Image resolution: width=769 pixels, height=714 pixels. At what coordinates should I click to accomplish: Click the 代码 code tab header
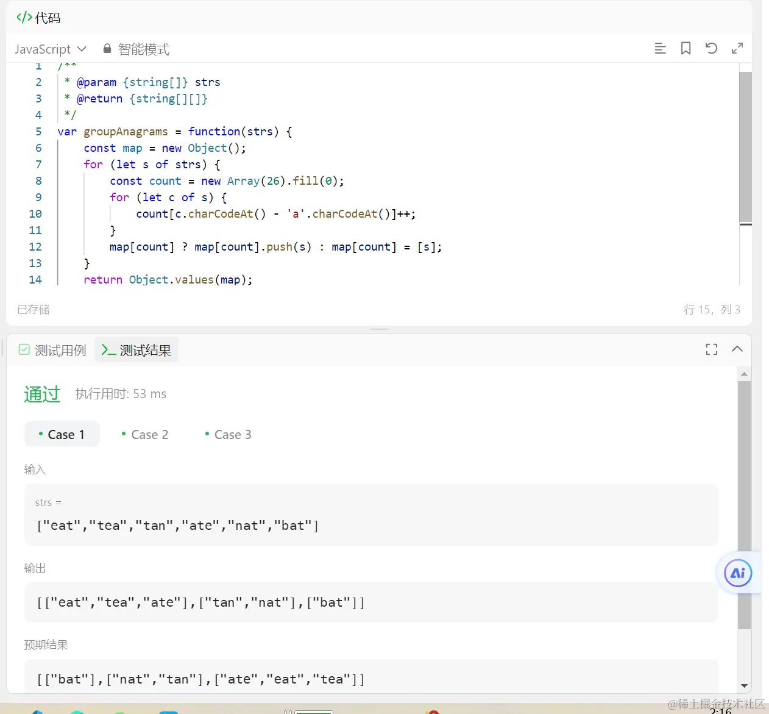tap(38, 18)
